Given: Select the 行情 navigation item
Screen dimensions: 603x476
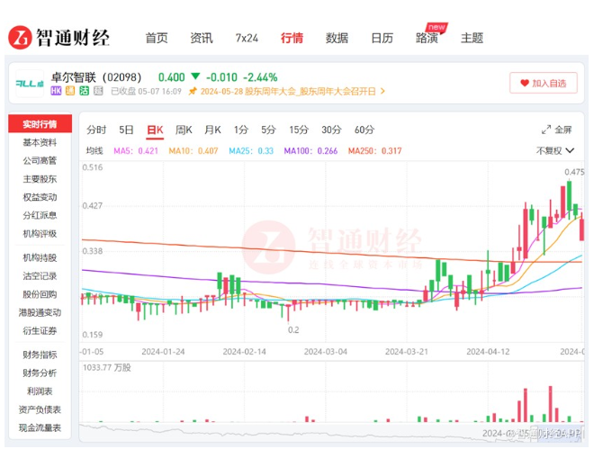Looking at the screenshot, I should 292,38.
